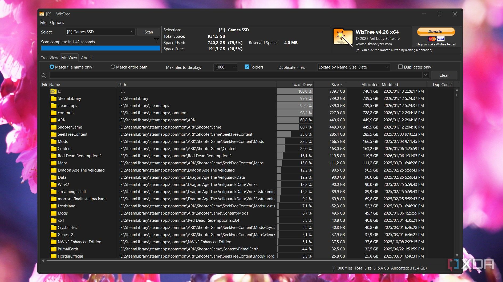Click the vertical scrollbar down arrow
Viewport: 503px width, 282px height.
click(x=457, y=255)
